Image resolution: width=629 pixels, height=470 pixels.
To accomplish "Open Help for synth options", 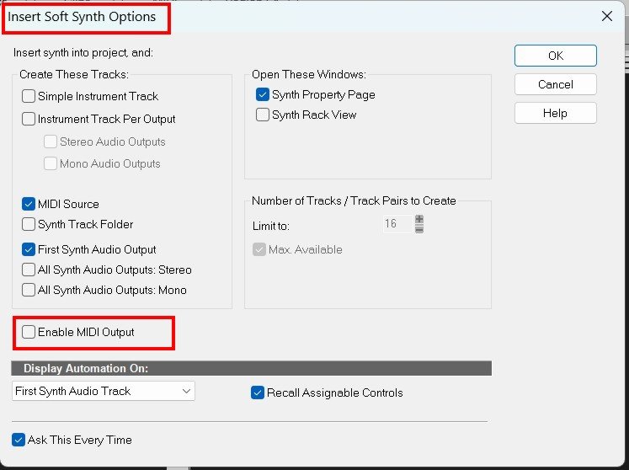I will pyautogui.click(x=555, y=113).
